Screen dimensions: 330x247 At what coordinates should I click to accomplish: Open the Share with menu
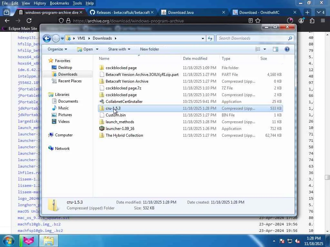point(119,49)
